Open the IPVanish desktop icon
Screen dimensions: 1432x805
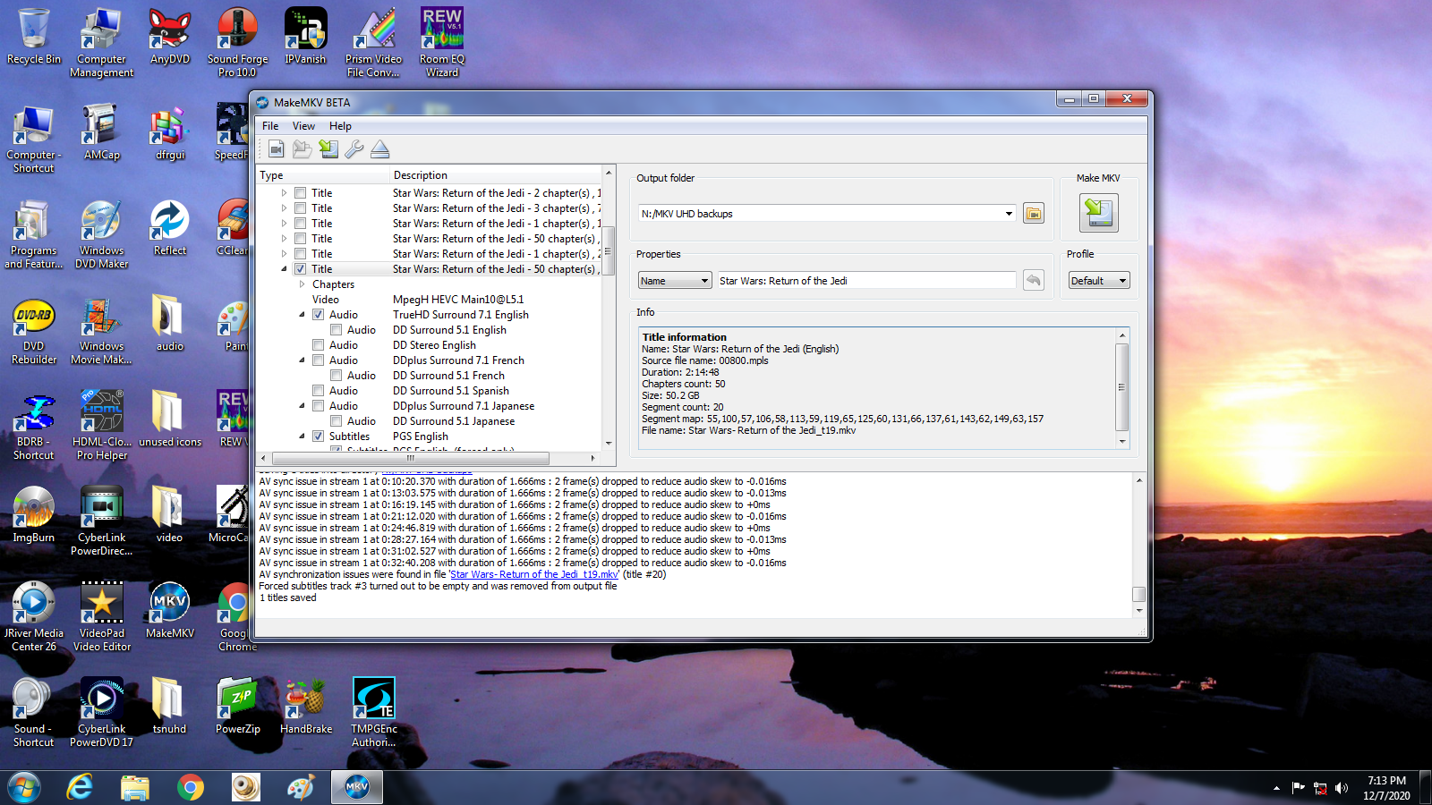click(305, 37)
